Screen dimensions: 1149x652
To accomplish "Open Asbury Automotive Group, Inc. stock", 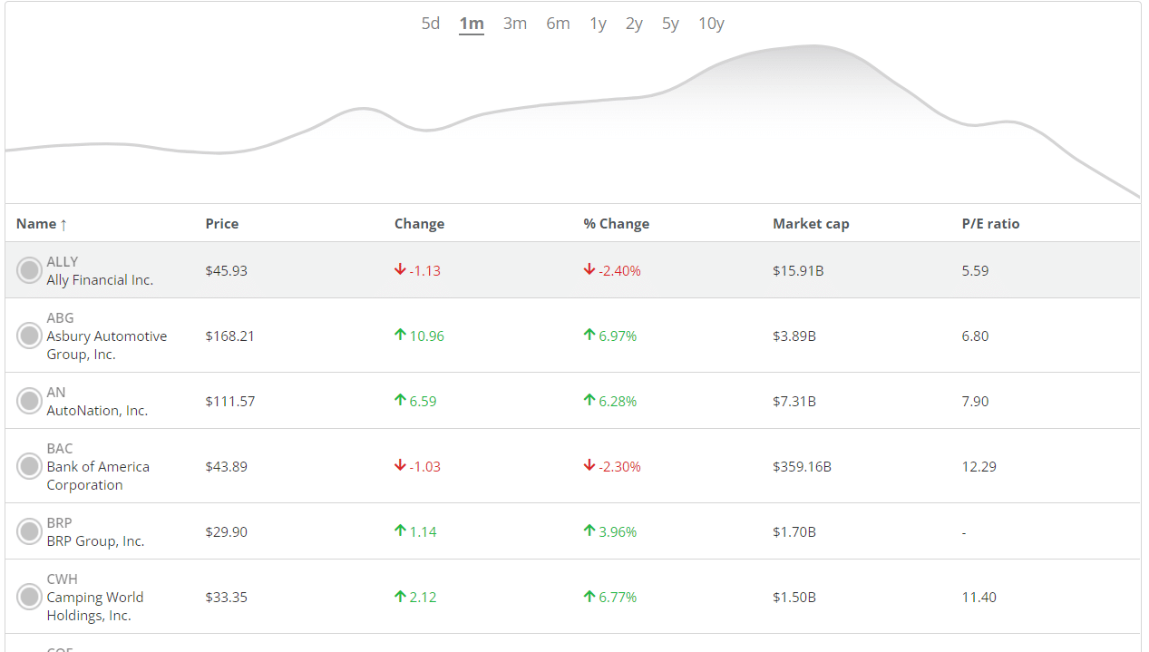I will [107, 345].
